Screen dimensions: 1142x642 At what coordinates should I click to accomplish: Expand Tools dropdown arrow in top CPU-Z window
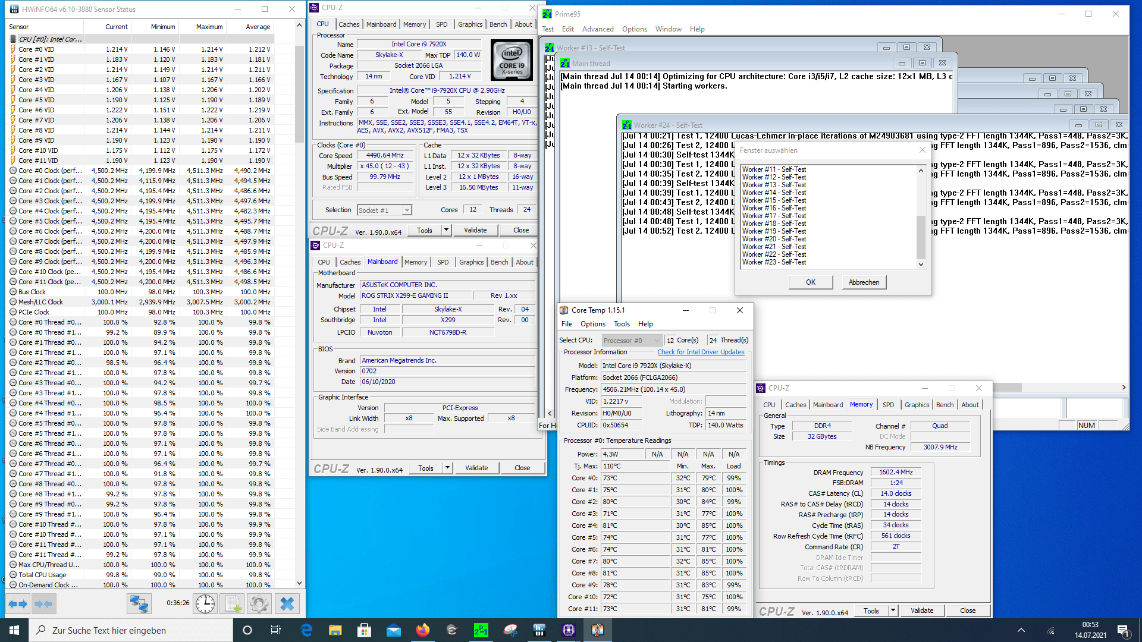pyautogui.click(x=446, y=230)
